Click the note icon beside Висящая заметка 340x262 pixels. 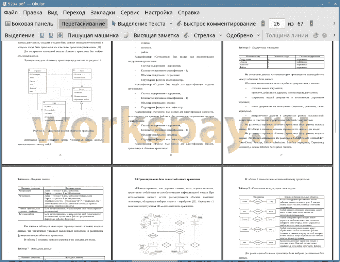126,35
